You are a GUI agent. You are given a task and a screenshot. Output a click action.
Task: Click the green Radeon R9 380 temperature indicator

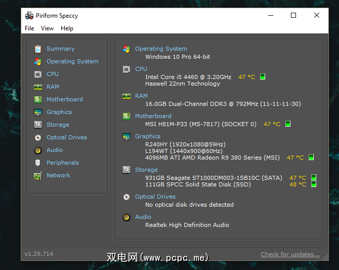(311, 157)
